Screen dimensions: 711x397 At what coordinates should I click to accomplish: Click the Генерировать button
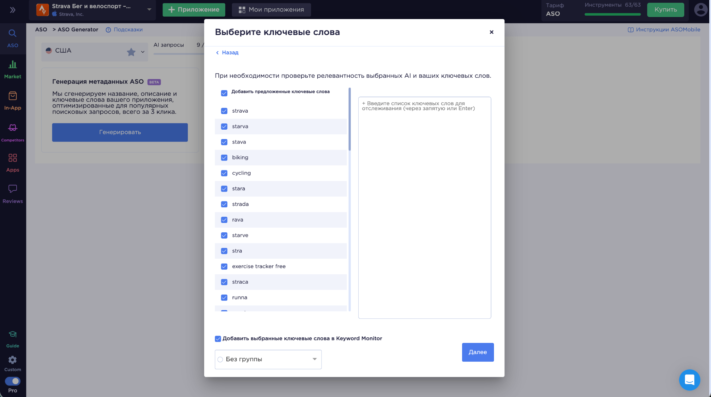coord(120,132)
